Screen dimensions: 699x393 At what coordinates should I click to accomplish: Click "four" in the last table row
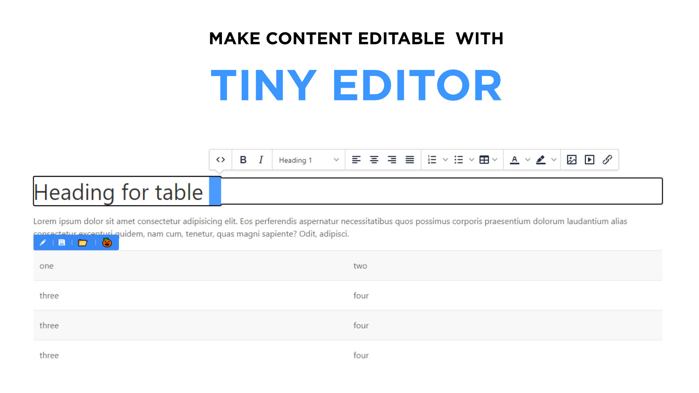pyautogui.click(x=361, y=355)
